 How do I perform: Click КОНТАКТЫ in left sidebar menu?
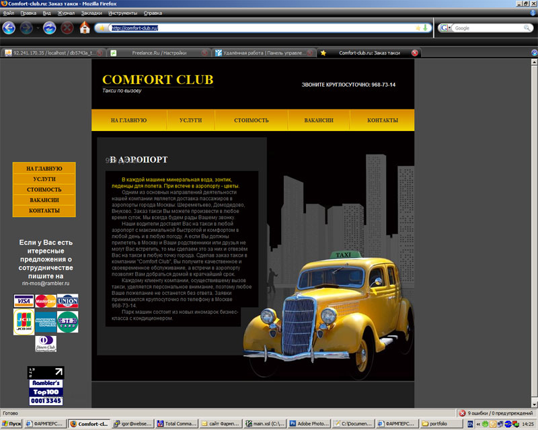(44, 210)
